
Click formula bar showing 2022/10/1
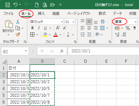[104, 51]
